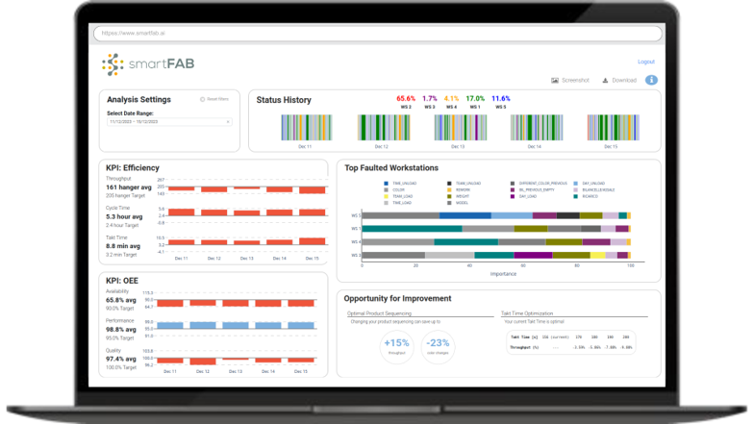Click the +15% throughput circle
Screen dimensions: 754x424
click(396, 344)
